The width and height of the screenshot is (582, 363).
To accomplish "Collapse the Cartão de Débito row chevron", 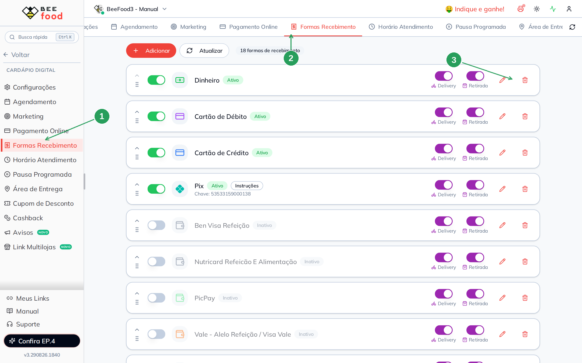I will pyautogui.click(x=137, y=112).
